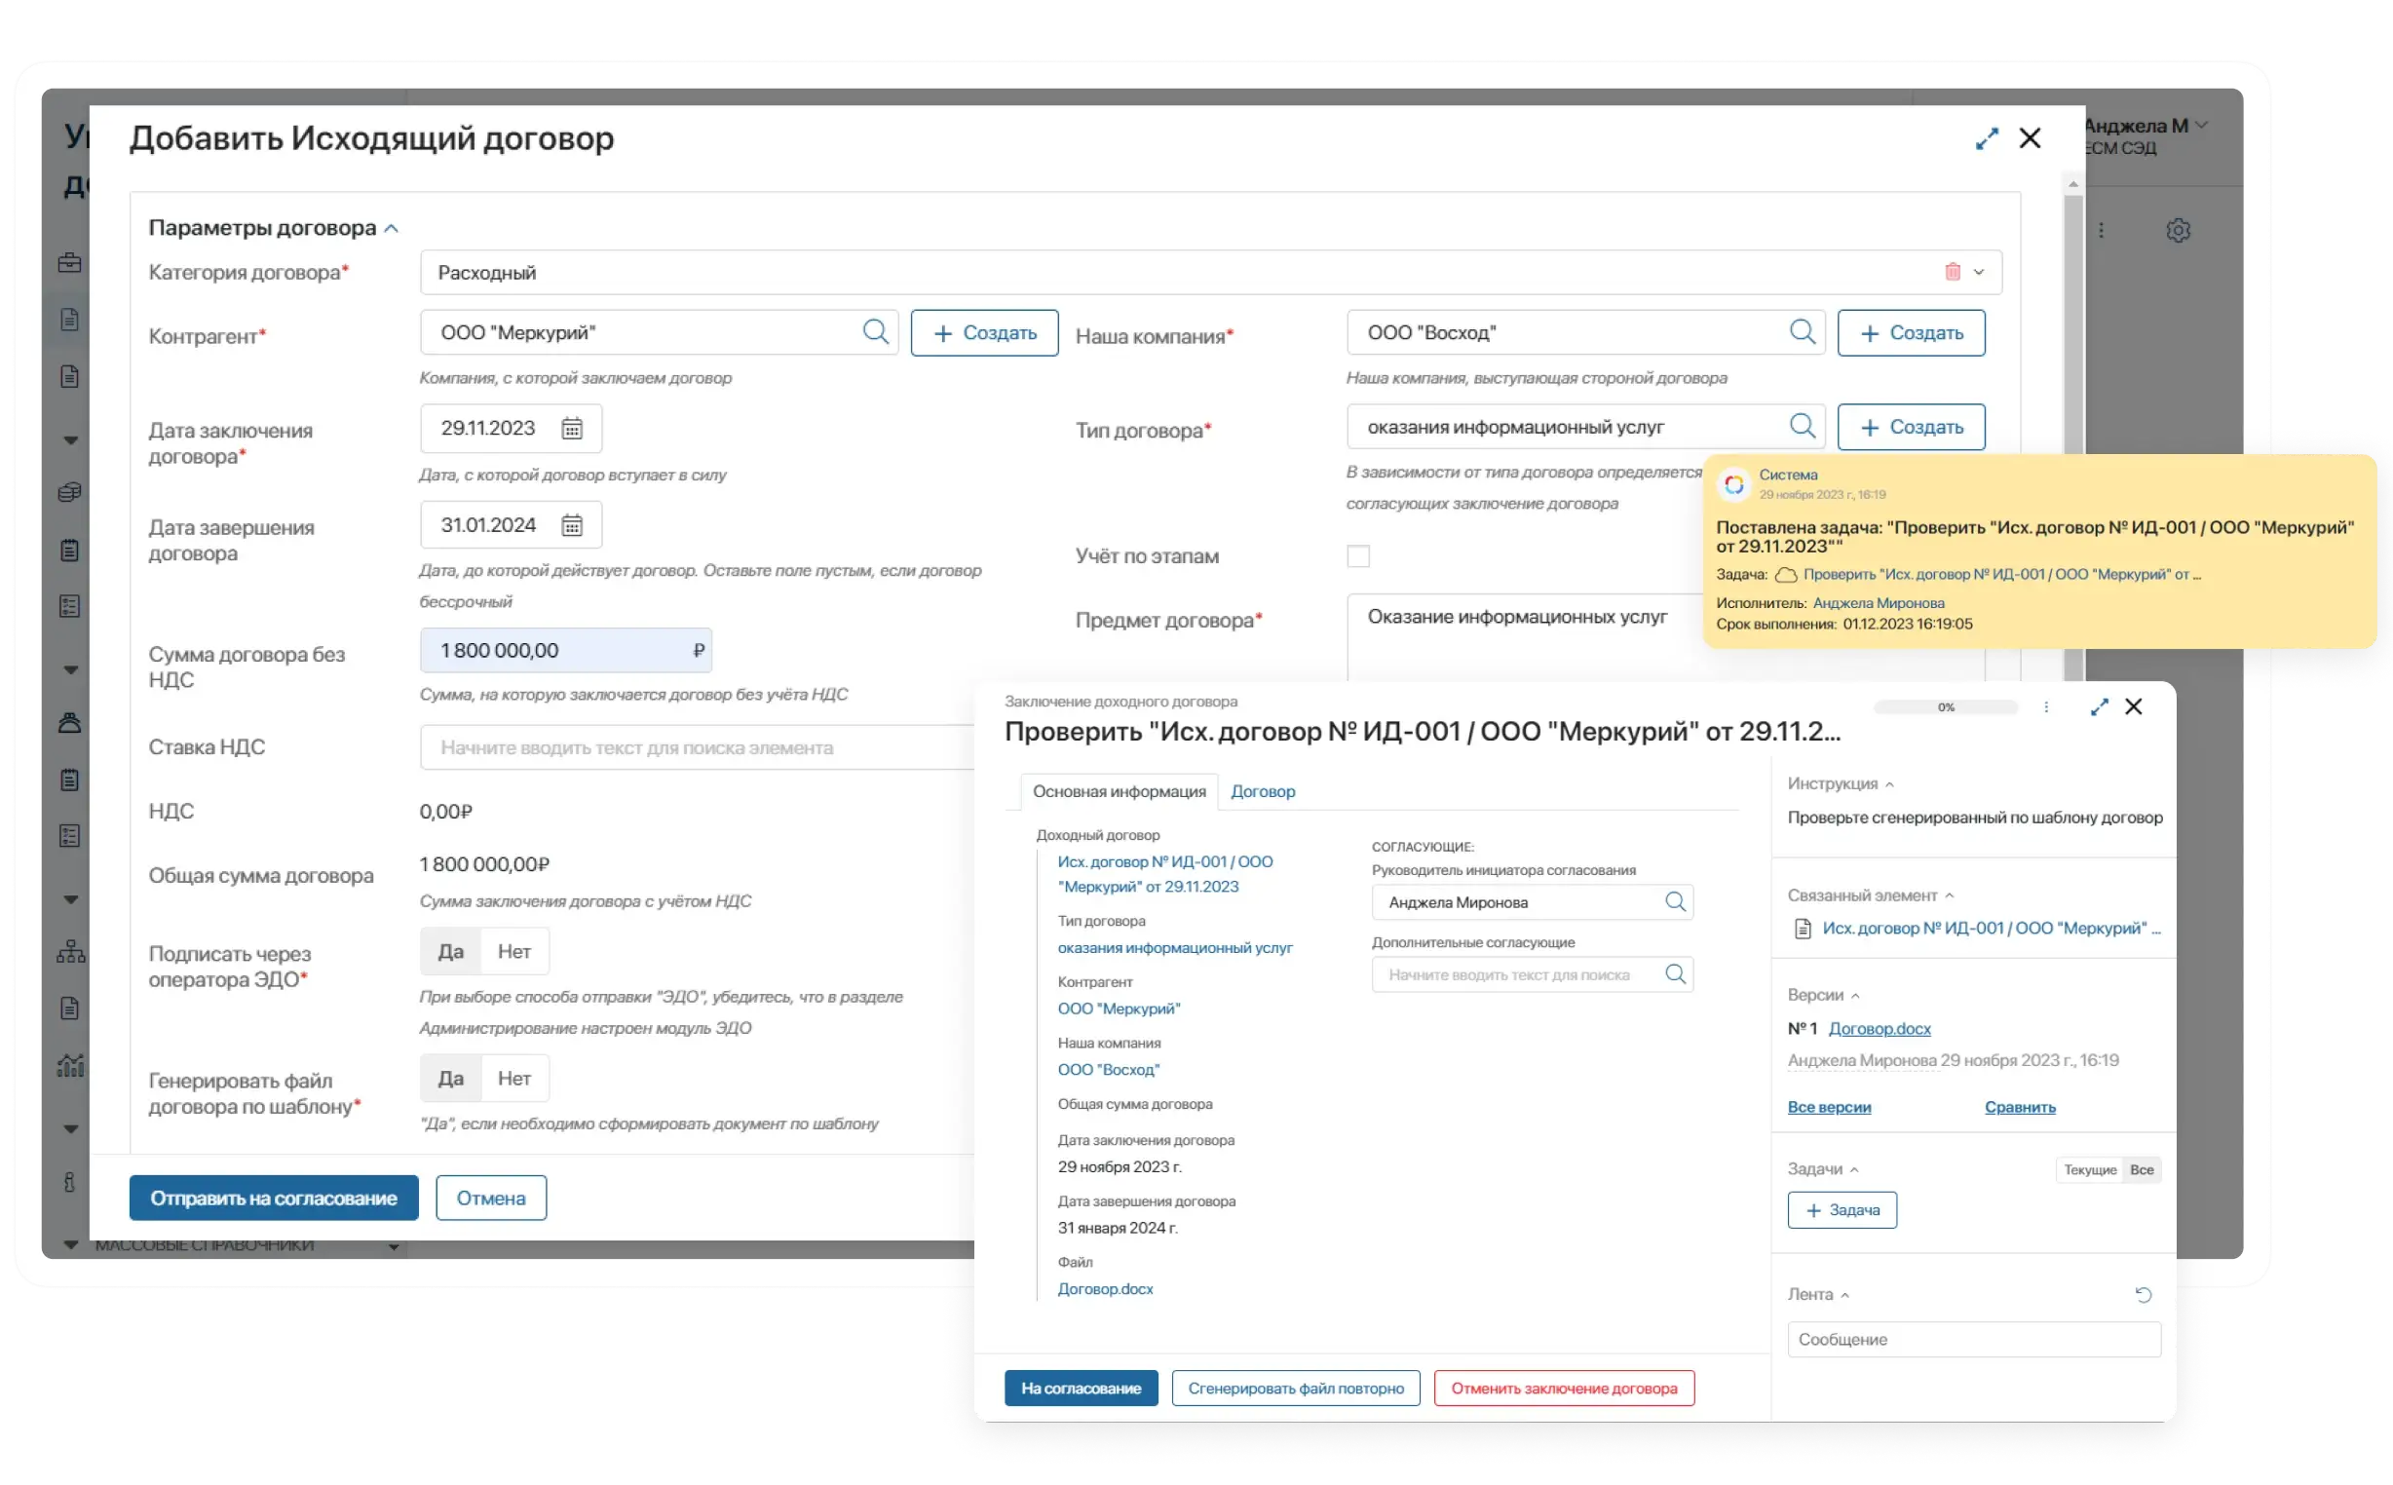Collapse the Параметры договора section
The height and width of the screenshot is (1485, 2393).
(392, 228)
